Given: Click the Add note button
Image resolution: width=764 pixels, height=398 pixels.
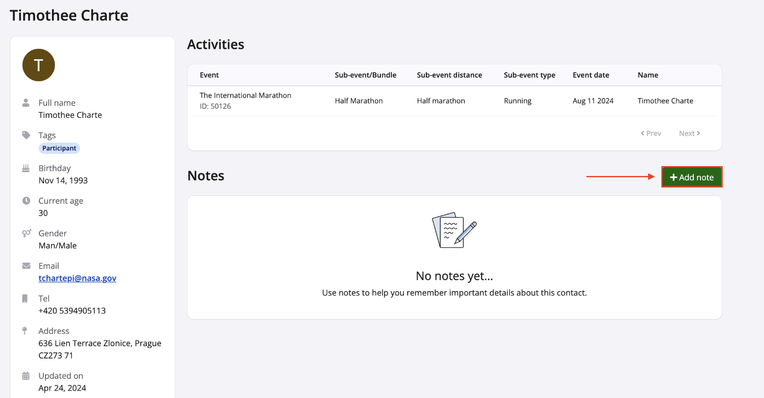Looking at the screenshot, I should click(x=692, y=177).
